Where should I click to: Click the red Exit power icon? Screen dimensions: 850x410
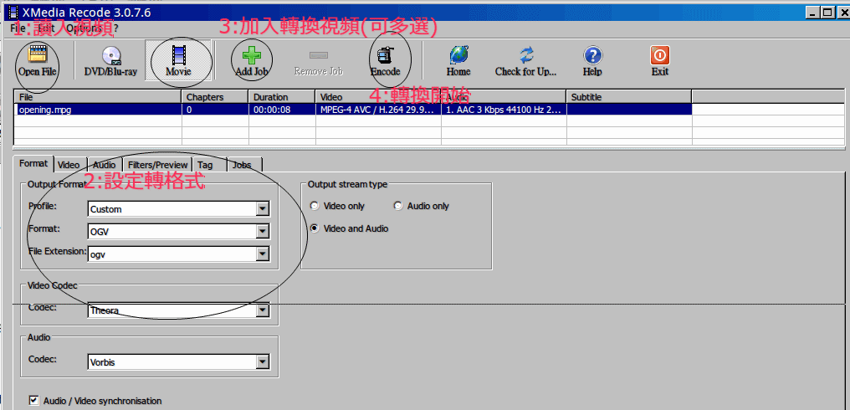(660, 54)
